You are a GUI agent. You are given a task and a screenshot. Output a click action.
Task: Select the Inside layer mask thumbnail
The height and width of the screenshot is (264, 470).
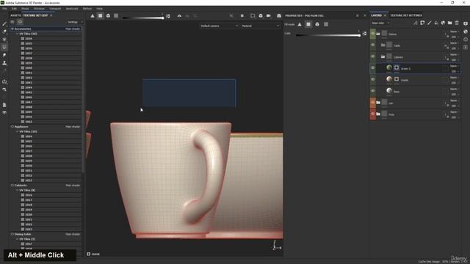coord(397,79)
